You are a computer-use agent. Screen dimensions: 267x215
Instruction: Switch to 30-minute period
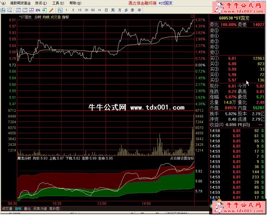[x=86, y=10]
